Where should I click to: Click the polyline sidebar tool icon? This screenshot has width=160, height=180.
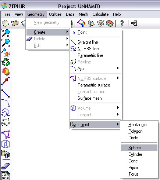tap(6, 122)
